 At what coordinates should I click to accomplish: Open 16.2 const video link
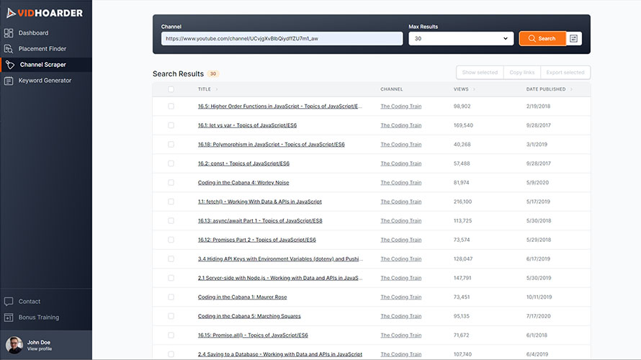243,163
